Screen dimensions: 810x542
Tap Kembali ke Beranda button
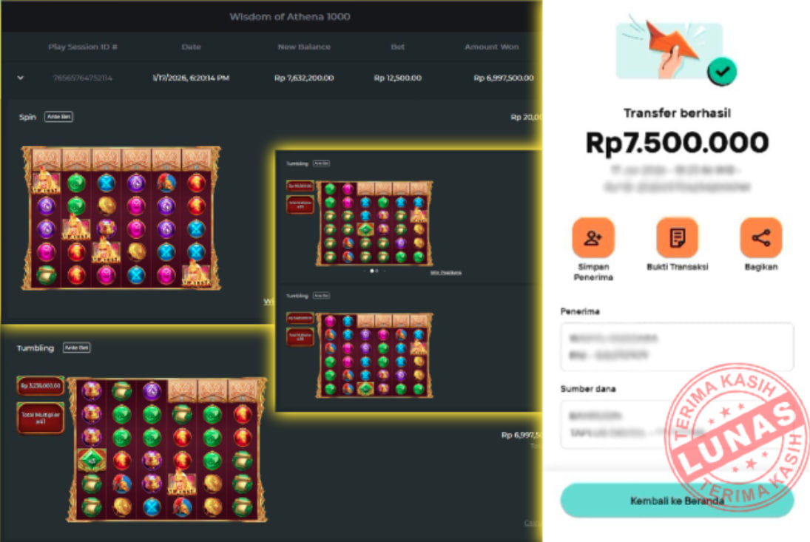coord(677,500)
